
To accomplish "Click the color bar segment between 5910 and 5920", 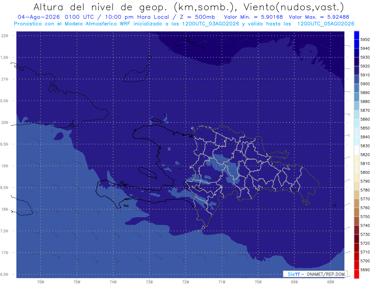I will [x=356, y=71].
